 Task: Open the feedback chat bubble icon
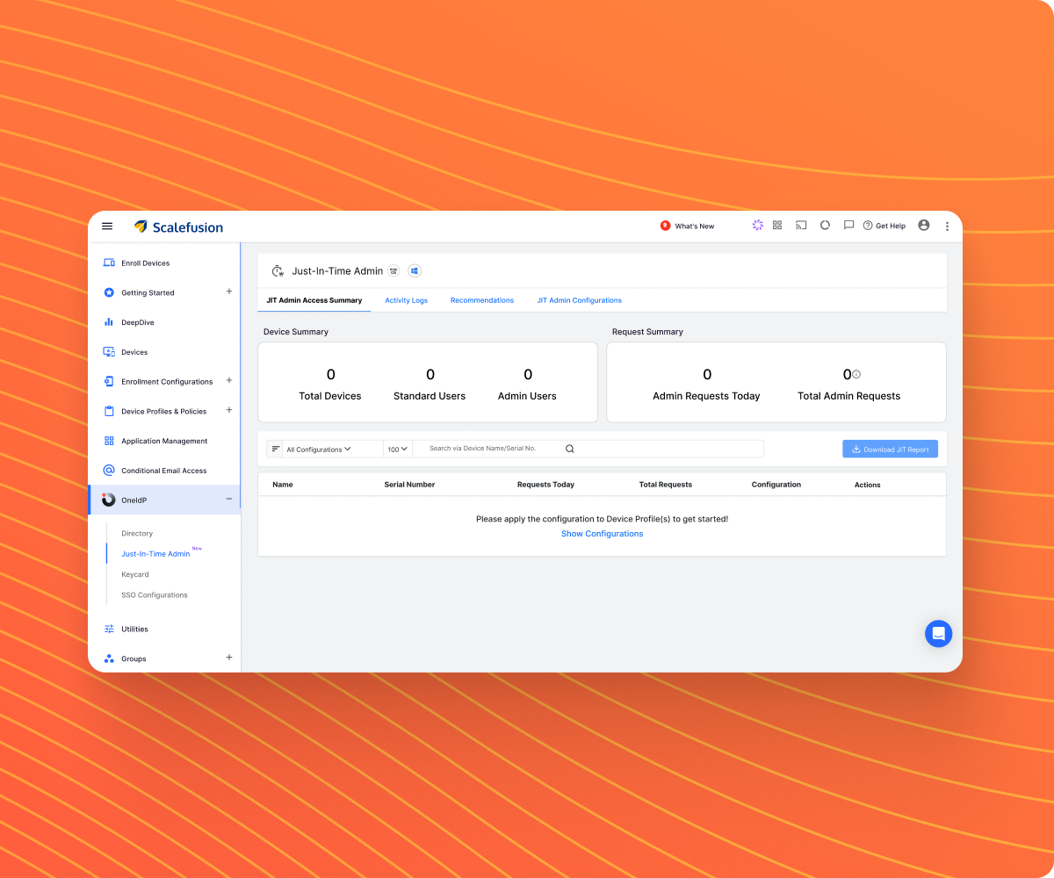coord(938,633)
